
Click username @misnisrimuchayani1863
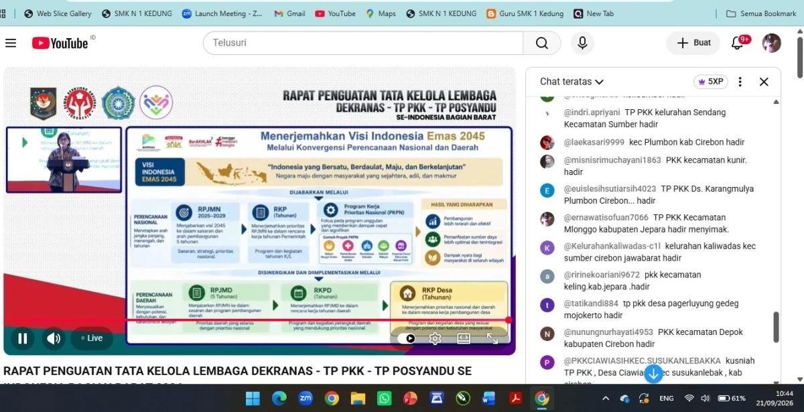point(612,160)
